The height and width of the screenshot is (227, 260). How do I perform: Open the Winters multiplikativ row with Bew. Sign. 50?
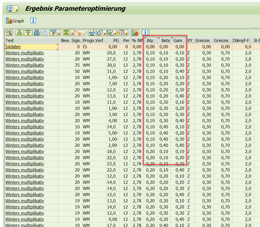pyautogui.click(x=24, y=71)
